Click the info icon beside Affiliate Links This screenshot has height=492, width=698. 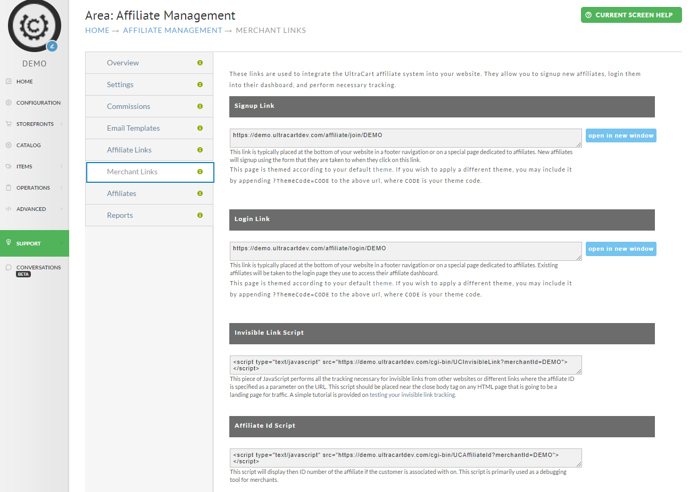[200, 150]
